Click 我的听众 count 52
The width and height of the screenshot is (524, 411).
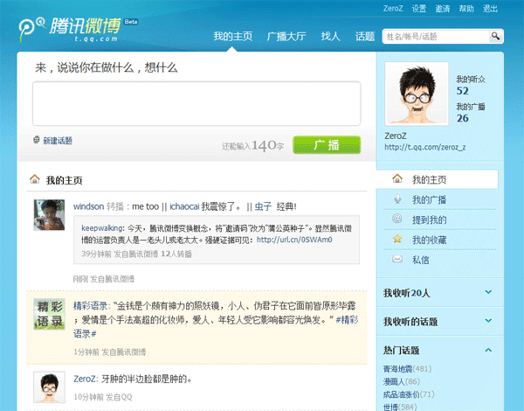click(463, 91)
